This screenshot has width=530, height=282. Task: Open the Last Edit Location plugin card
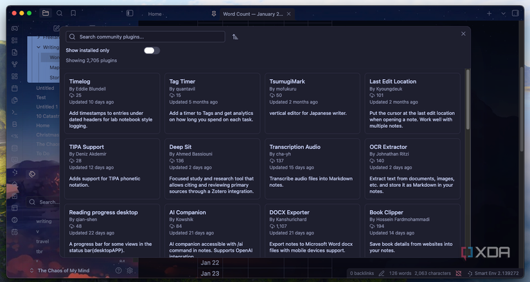[x=412, y=103]
